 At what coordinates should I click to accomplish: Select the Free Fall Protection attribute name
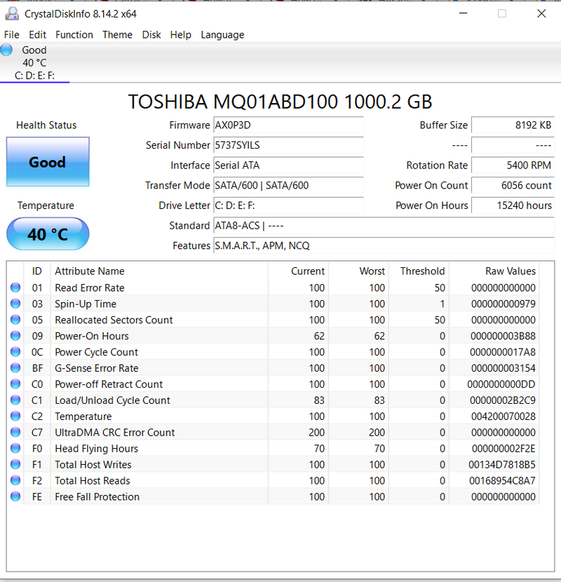coord(97,496)
